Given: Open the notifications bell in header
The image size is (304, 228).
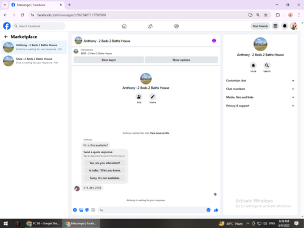Looking at the screenshot, I should pos(285,26).
